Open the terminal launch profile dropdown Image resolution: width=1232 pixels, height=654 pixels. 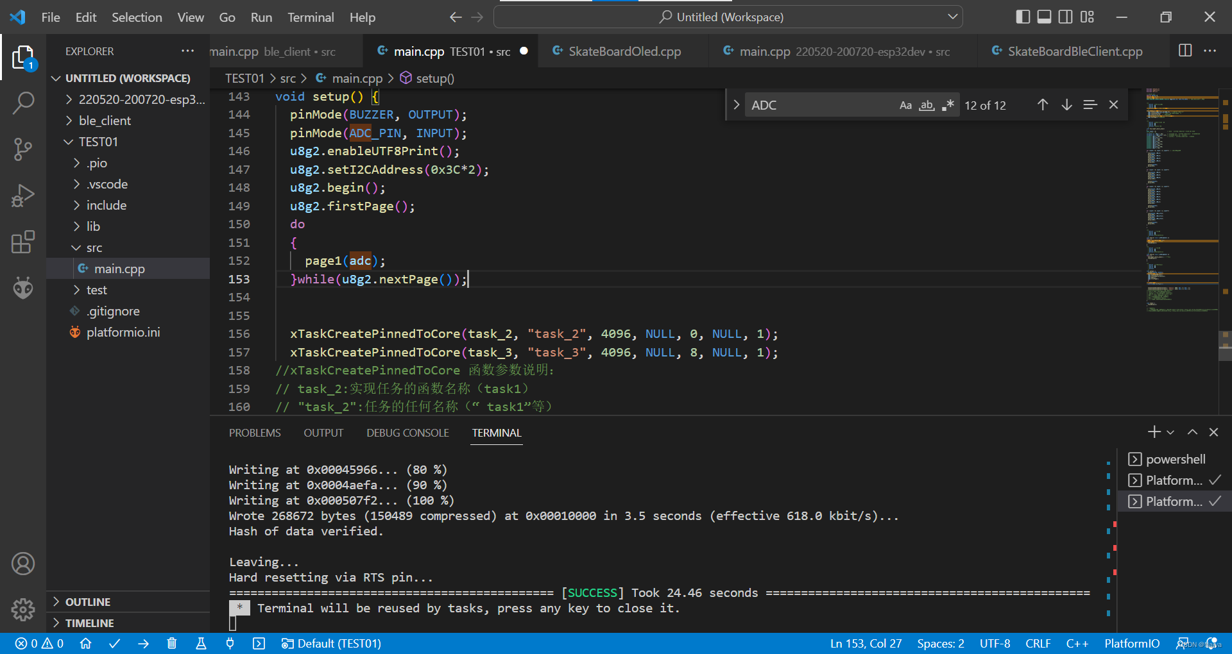click(x=1170, y=432)
